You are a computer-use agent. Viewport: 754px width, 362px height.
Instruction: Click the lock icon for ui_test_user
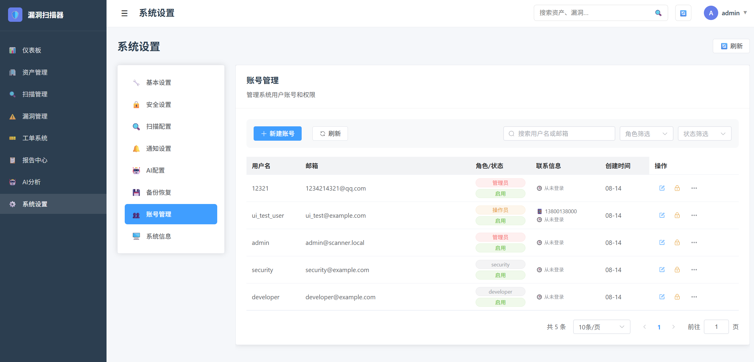tap(677, 215)
